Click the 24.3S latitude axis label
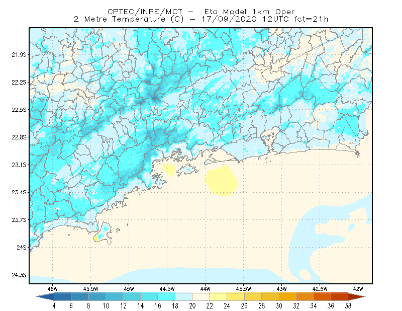Image resolution: width=402 pixels, height=311 pixels. coord(19,275)
